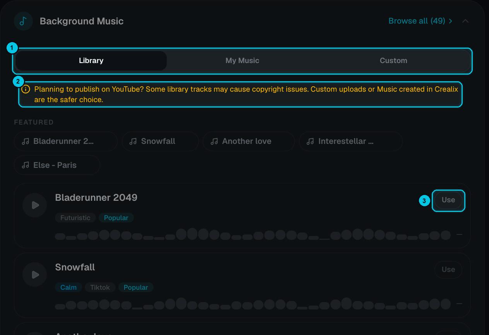Select the Else - Paris featured chip
Screen dimensions: 489x335
coord(57,165)
